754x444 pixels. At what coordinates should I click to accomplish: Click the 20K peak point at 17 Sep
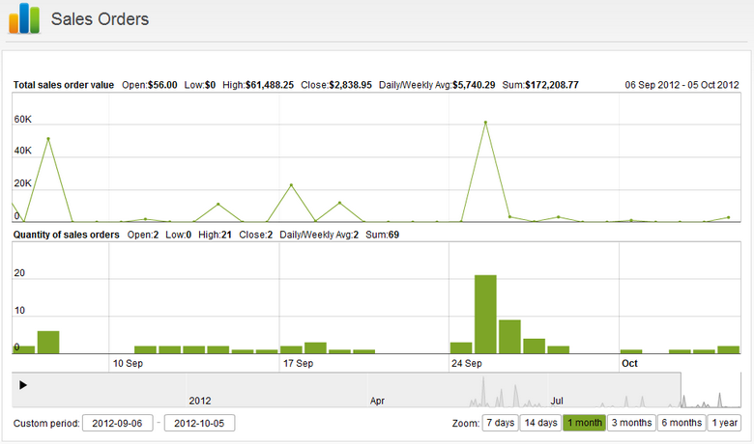(291, 184)
